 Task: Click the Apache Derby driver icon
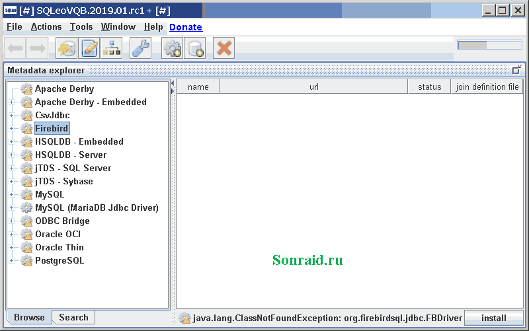pyautogui.click(x=26, y=89)
